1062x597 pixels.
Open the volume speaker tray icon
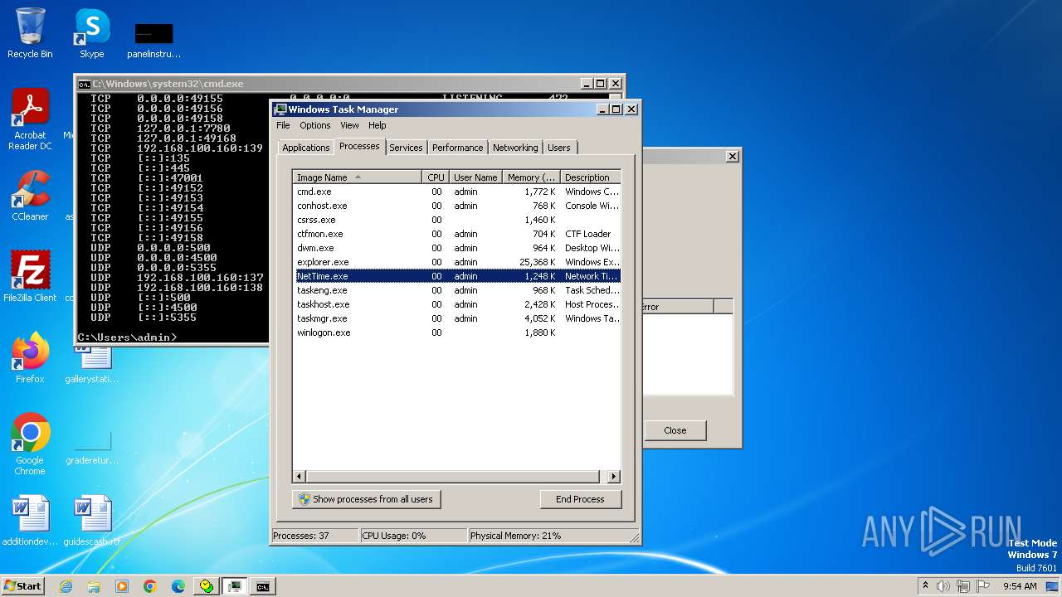pos(943,586)
